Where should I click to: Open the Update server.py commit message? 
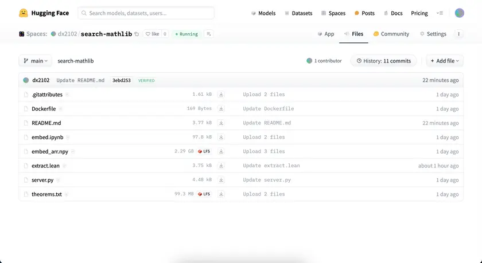coord(267,180)
